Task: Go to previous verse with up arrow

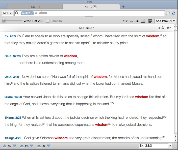Action: click(5, 146)
